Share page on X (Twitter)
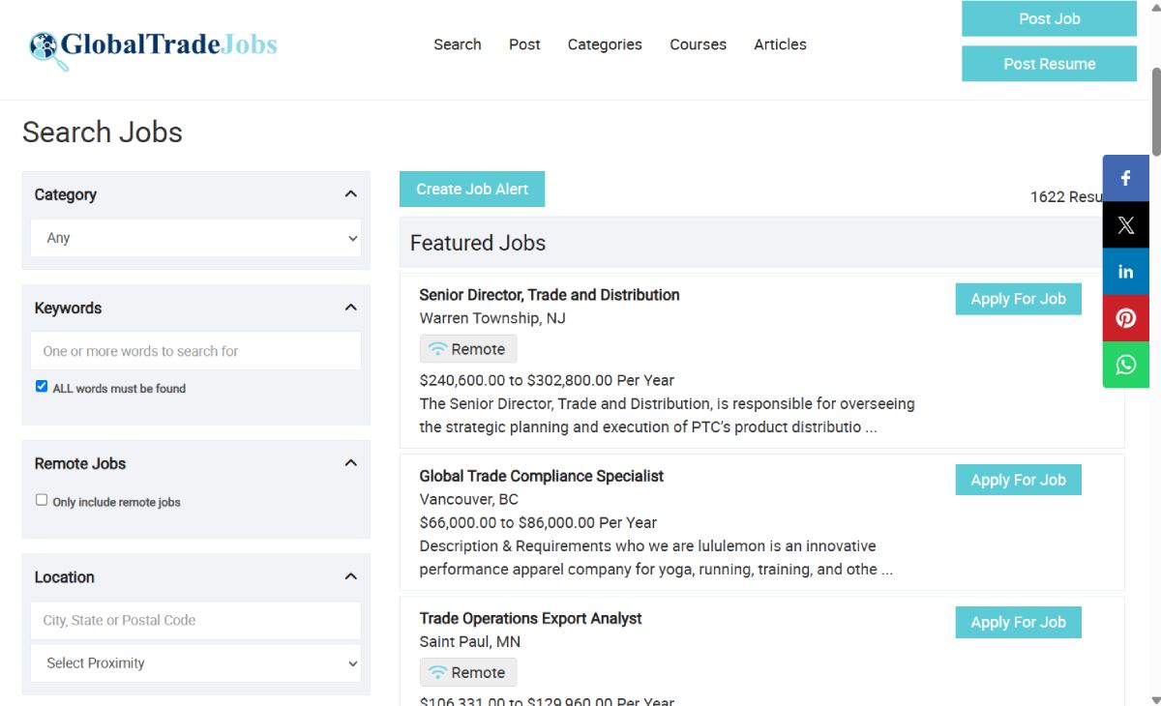 click(x=1125, y=225)
